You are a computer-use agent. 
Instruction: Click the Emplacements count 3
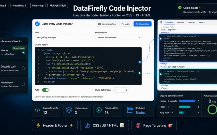76,113
